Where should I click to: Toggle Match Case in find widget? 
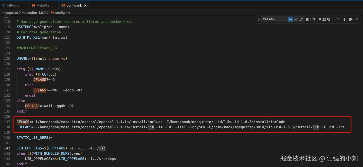click(x=290, y=19)
